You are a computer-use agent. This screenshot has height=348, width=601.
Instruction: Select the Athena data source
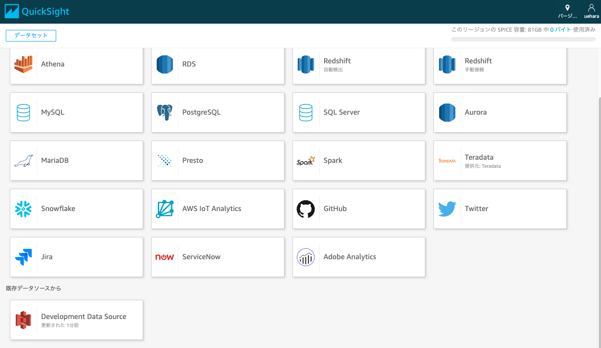click(x=76, y=64)
